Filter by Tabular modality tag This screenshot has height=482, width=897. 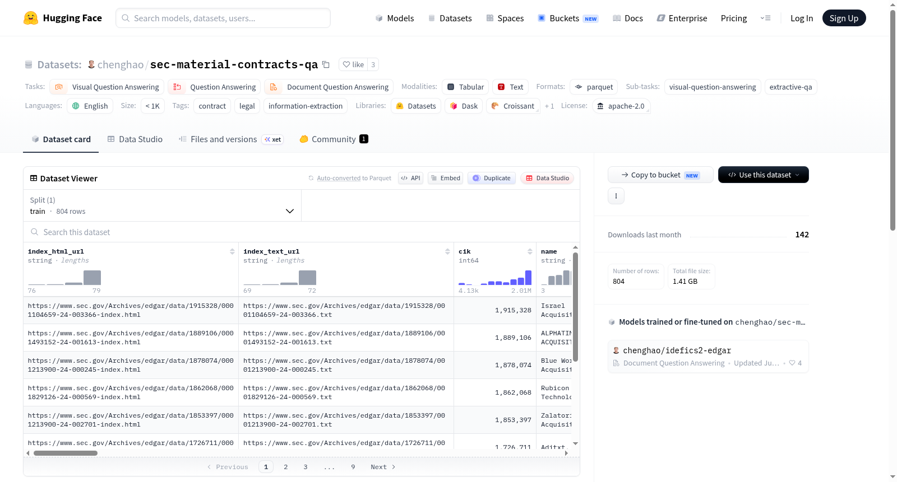coord(465,87)
